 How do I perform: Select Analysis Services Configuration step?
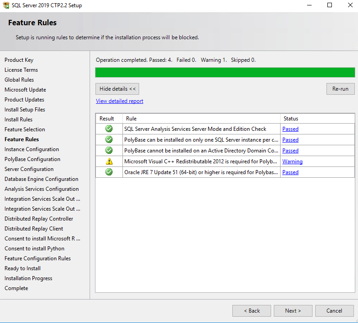click(x=41, y=189)
